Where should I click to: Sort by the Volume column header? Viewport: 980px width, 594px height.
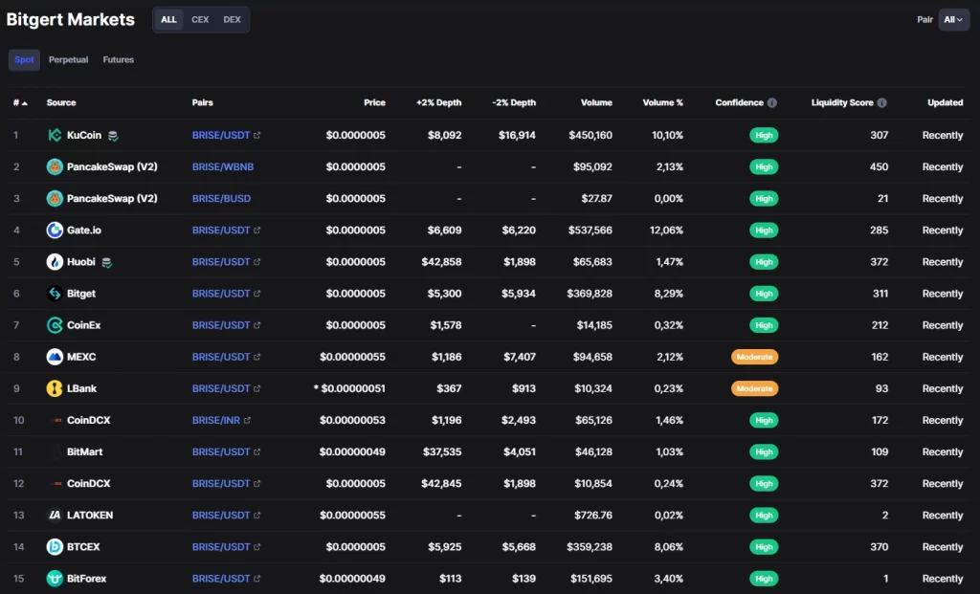[x=596, y=102]
